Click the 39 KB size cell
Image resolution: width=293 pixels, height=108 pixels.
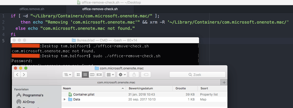[x=190, y=94]
